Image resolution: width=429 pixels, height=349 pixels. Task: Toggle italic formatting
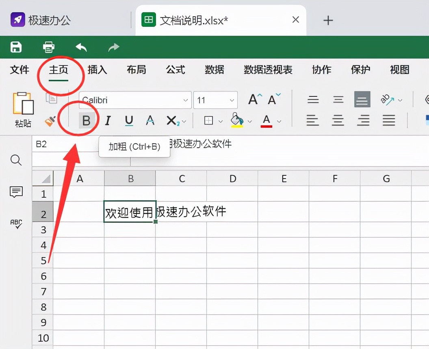108,120
